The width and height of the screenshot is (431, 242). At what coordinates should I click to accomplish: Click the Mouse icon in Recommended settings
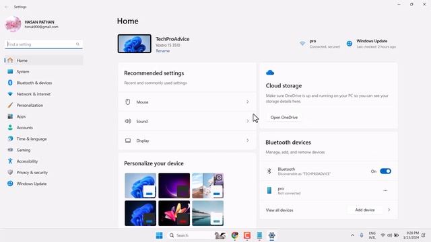point(128,102)
